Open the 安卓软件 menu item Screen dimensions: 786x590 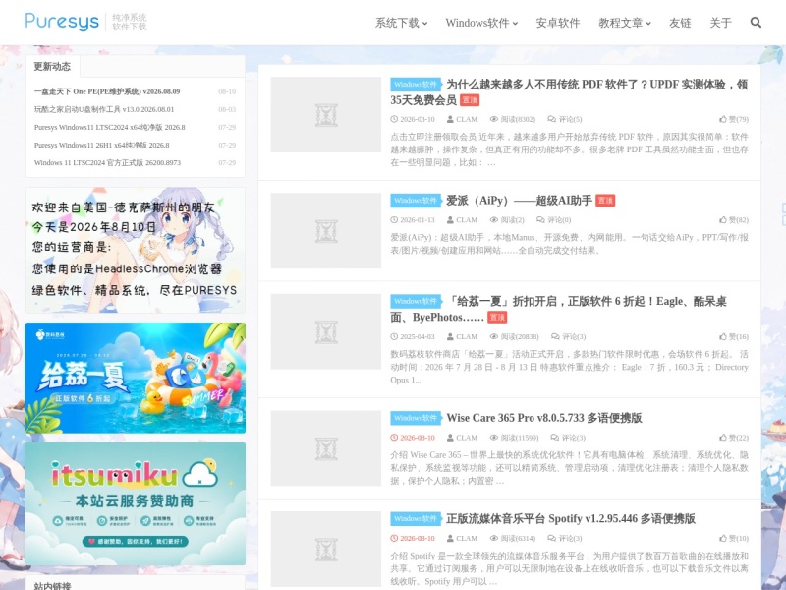557,23
